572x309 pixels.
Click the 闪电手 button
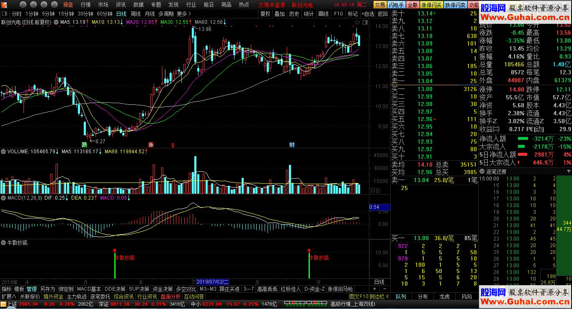click(396, 5)
